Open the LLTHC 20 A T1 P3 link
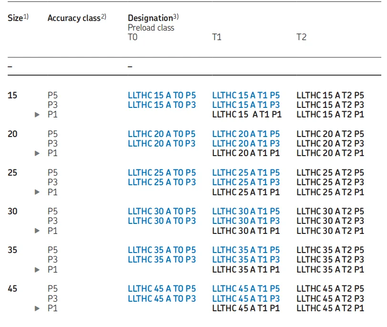This screenshot has height=327, width=387. click(x=246, y=144)
